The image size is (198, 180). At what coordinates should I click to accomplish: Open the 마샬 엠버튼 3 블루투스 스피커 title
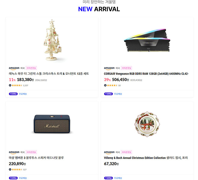click(36, 158)
